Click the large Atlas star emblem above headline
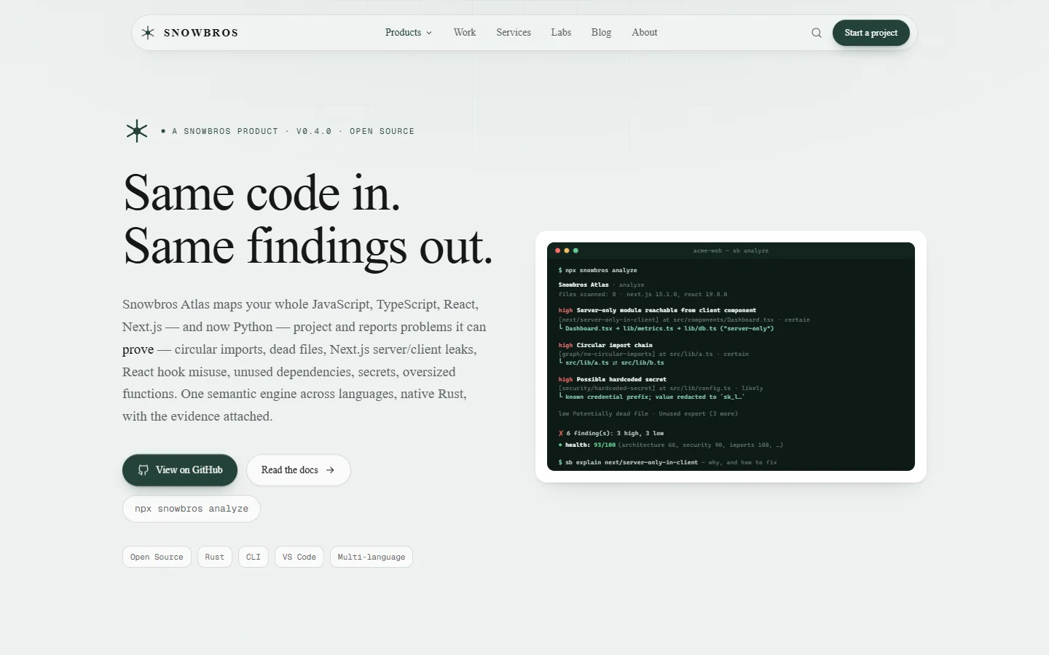1049x655 pixels. [137, 131]
